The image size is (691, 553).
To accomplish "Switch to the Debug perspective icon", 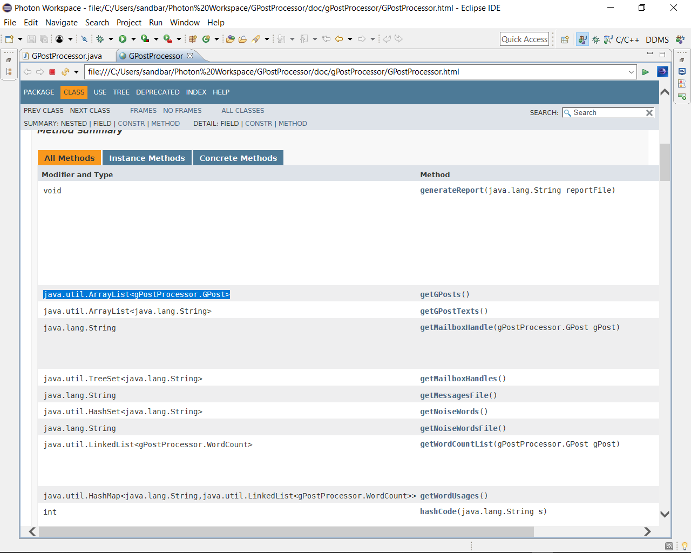I will [596, 39].
